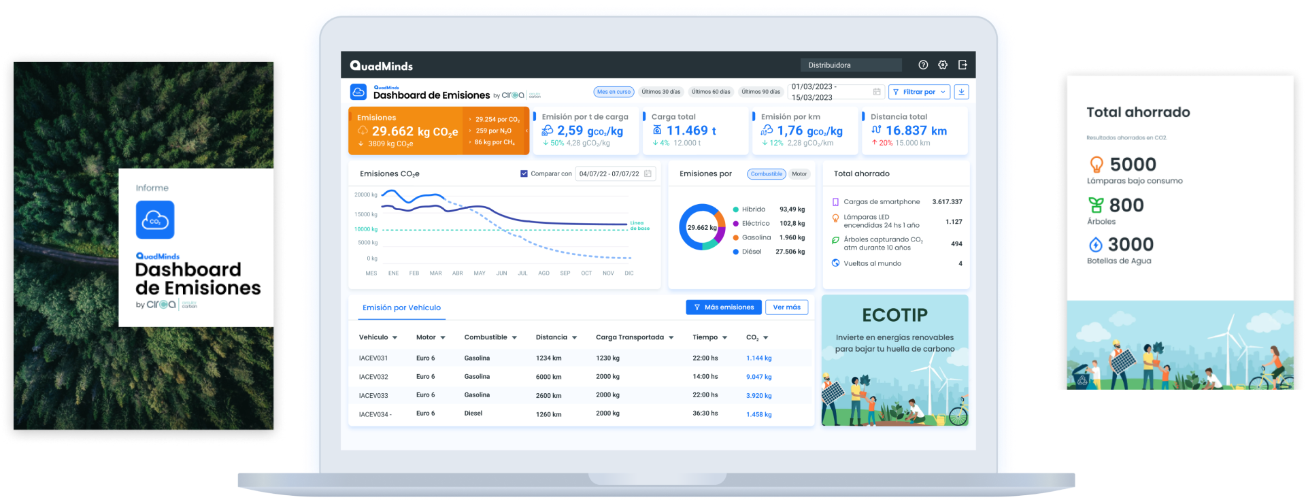Open settings with the gear icon
The height and width of the screenshot is (504, 1306).
943,65
